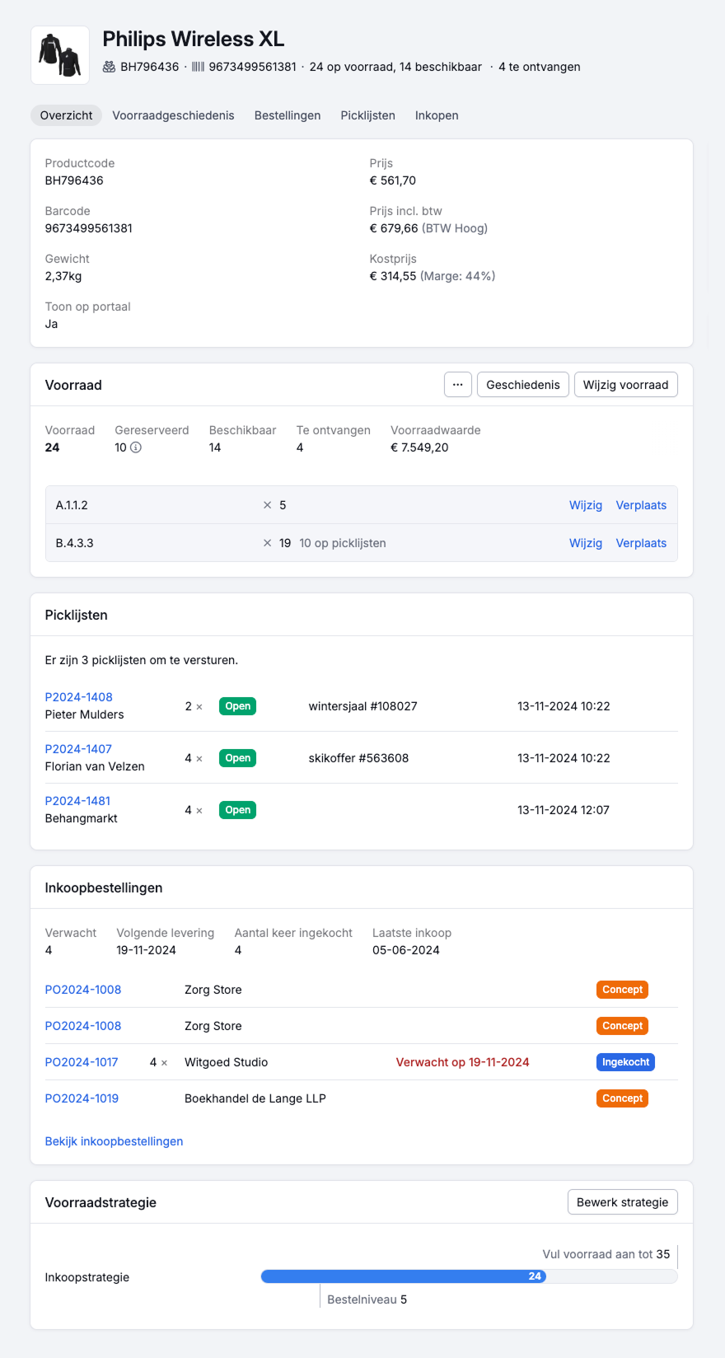
Task: Click the text 'wintersjaal #108027'
Action: click(x=363, y=706)
